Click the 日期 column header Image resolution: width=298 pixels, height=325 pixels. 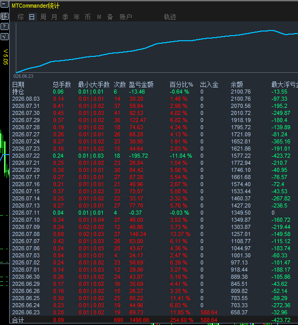coord(18,84)
